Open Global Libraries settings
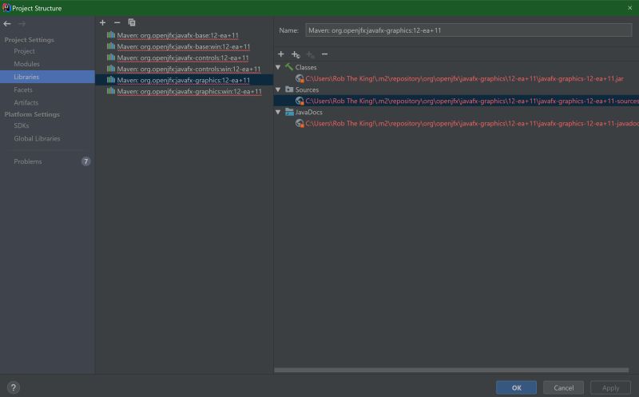 tap(37, 138)
